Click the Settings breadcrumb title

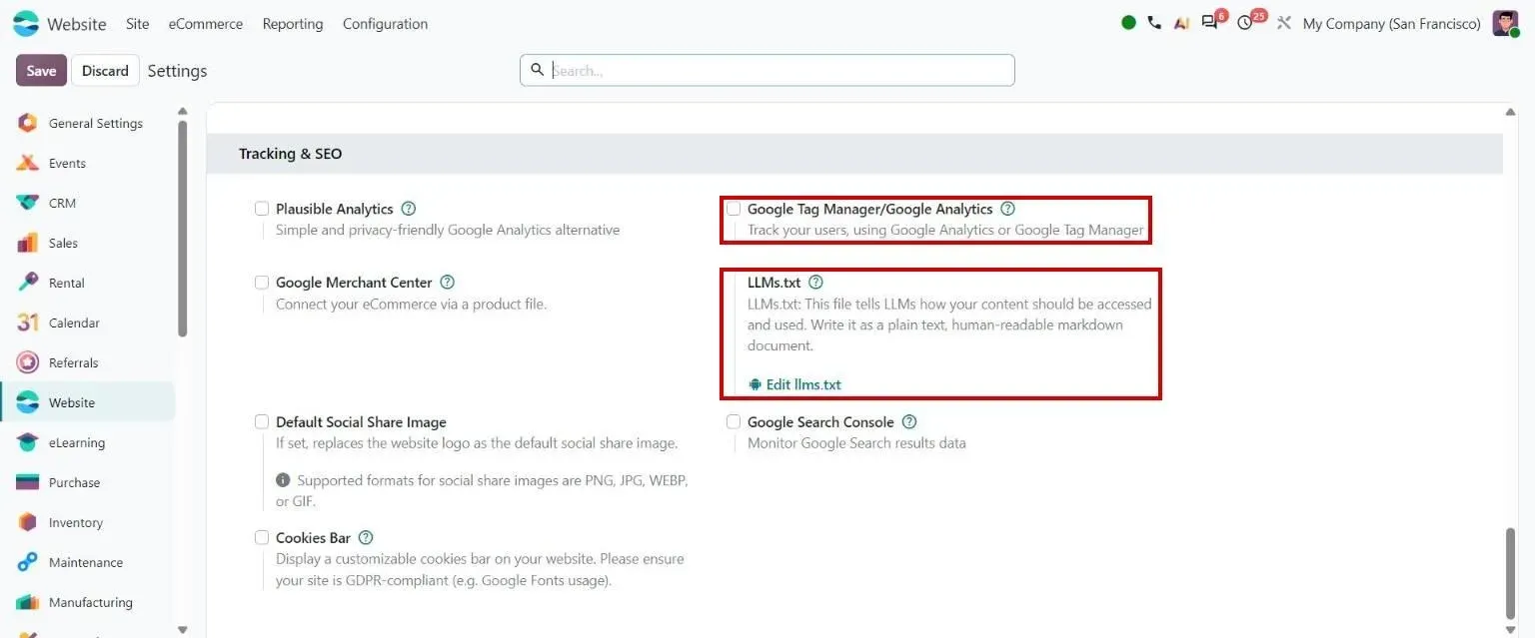tap(177, 71)
